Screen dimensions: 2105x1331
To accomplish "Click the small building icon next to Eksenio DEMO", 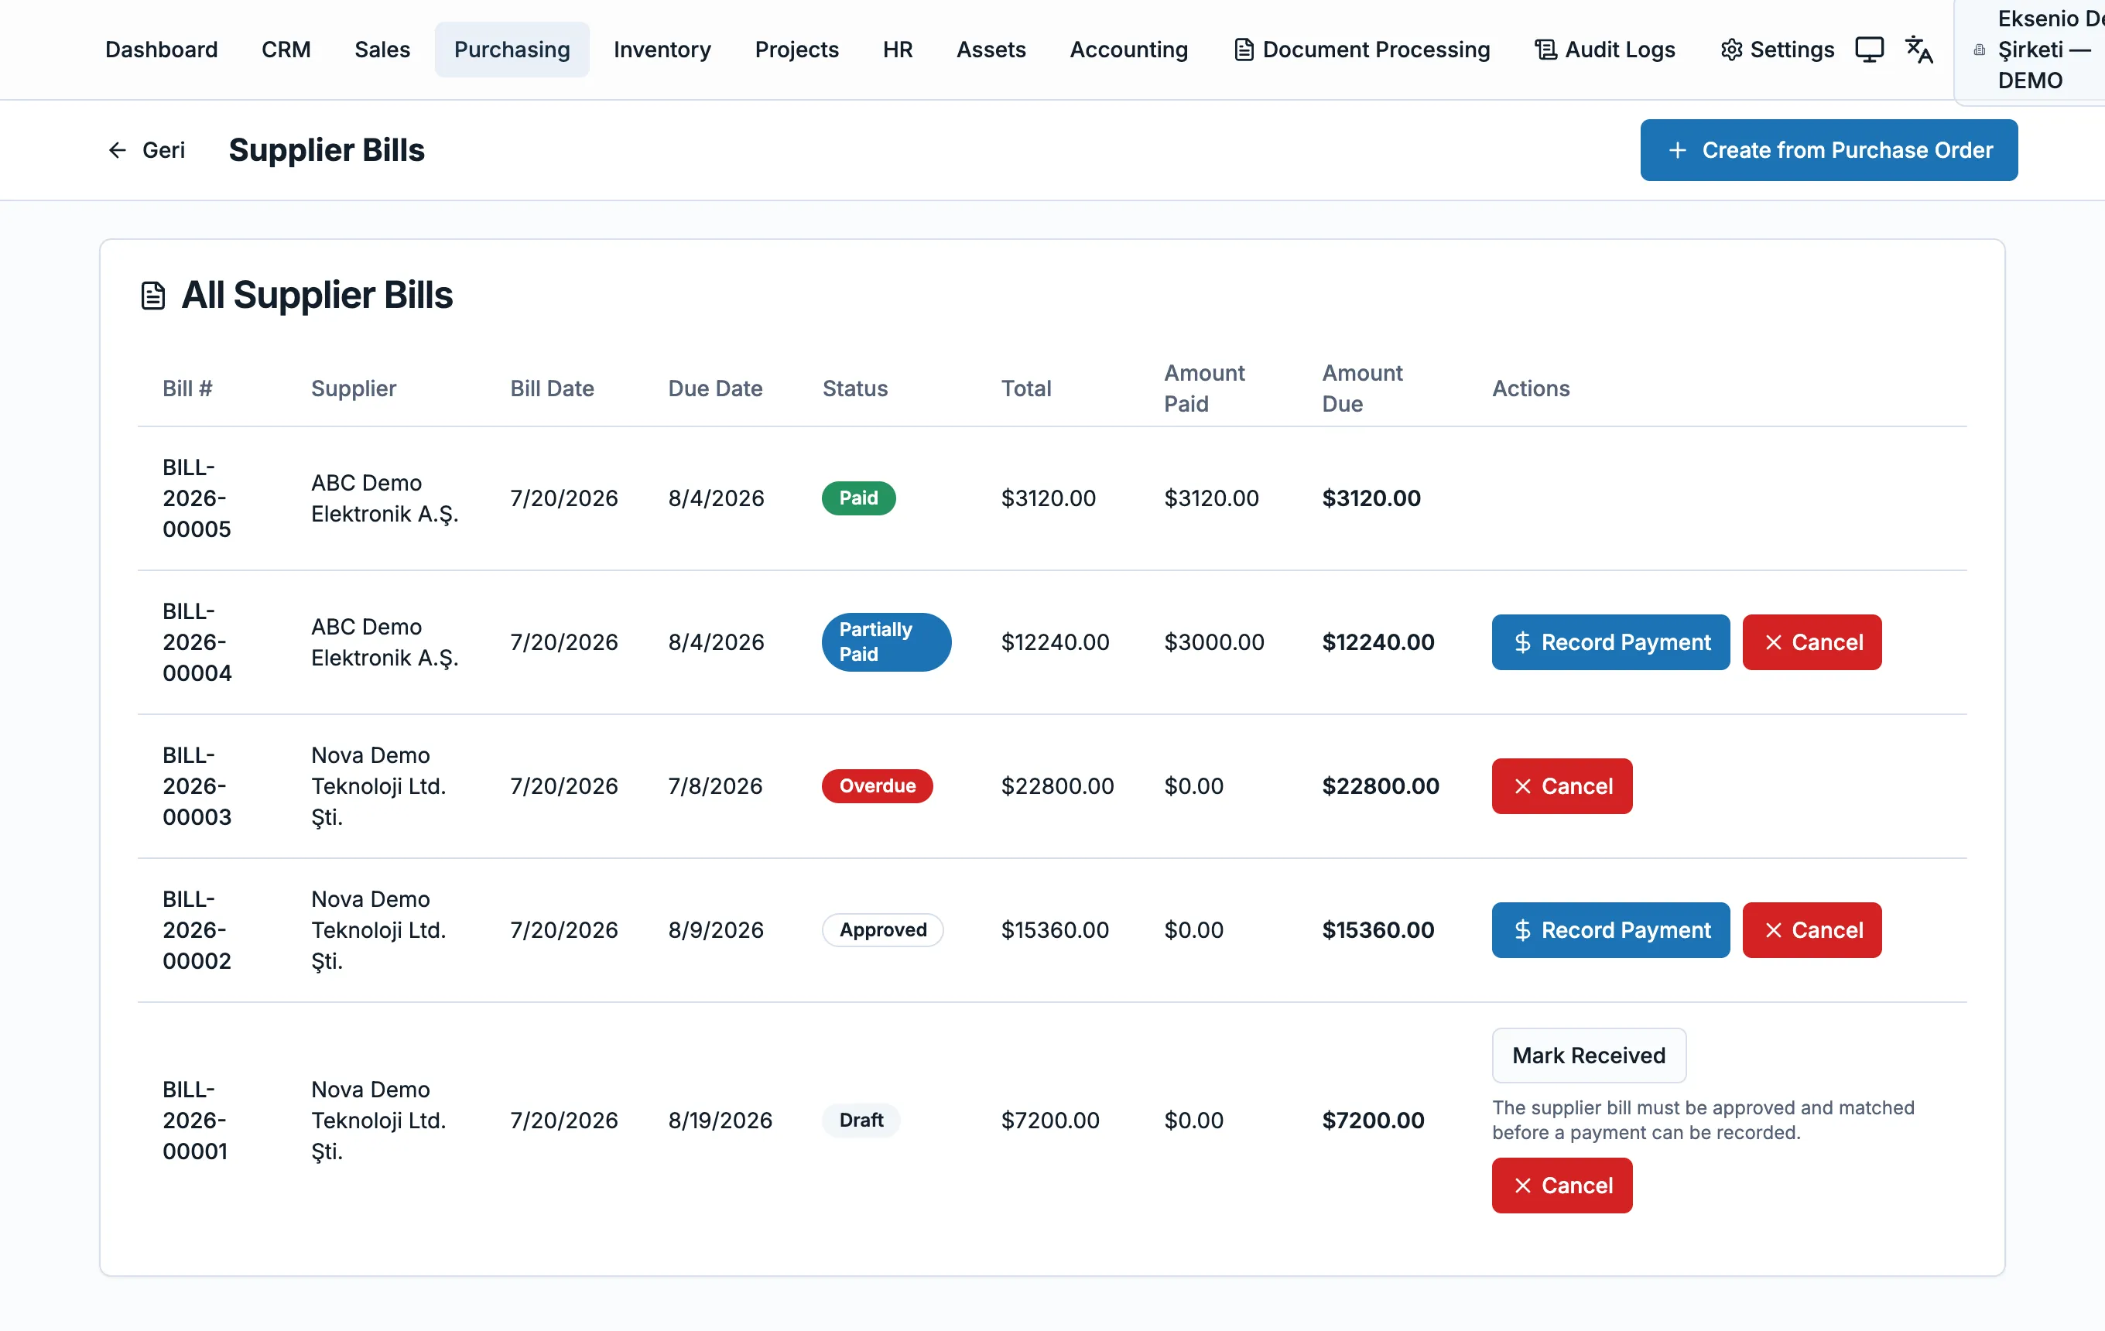I will click(1979, 50).
